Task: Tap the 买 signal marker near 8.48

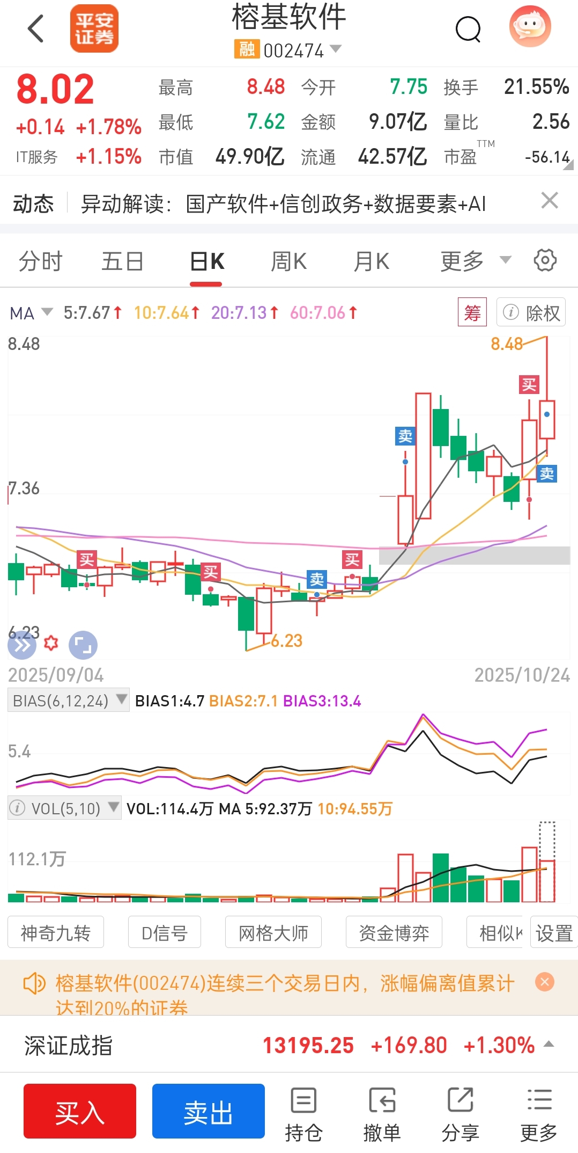Action: [x=529, y=384]
